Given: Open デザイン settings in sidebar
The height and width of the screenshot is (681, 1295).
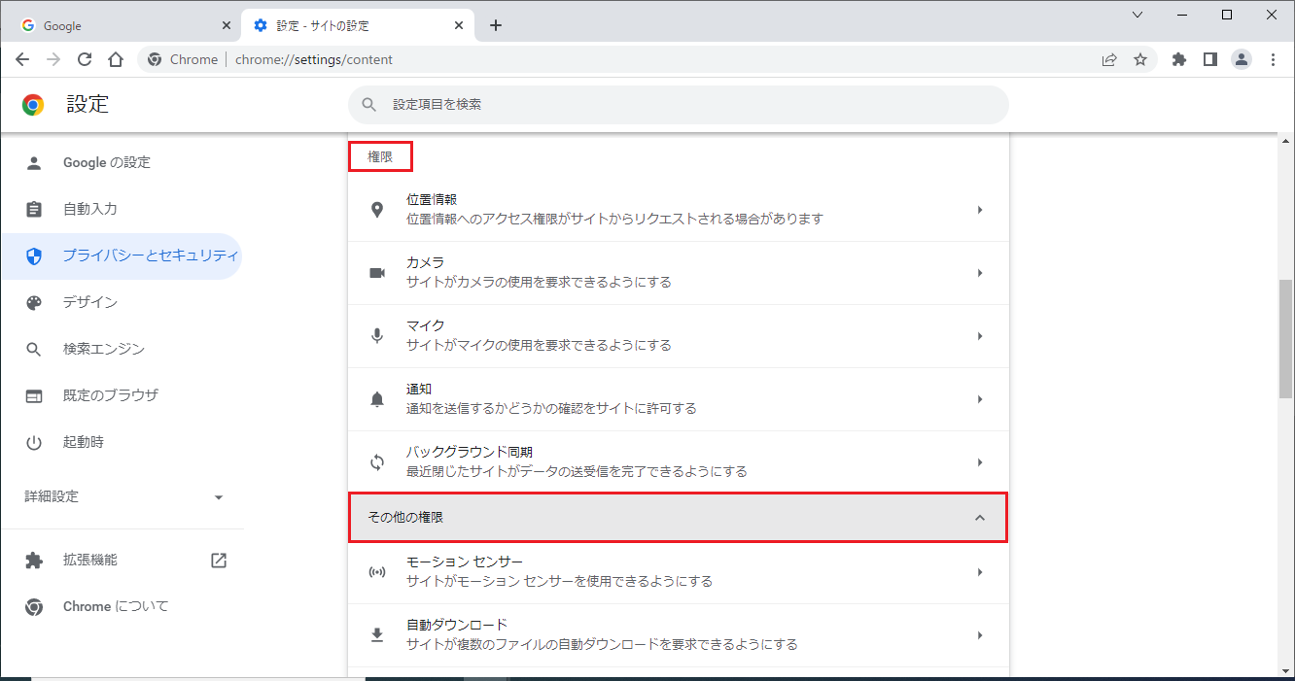Looking at the screenshot, I should 89,302.
